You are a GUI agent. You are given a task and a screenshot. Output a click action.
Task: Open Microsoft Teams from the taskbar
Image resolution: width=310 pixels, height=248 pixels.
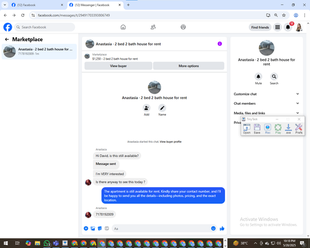tap(56, 243)
